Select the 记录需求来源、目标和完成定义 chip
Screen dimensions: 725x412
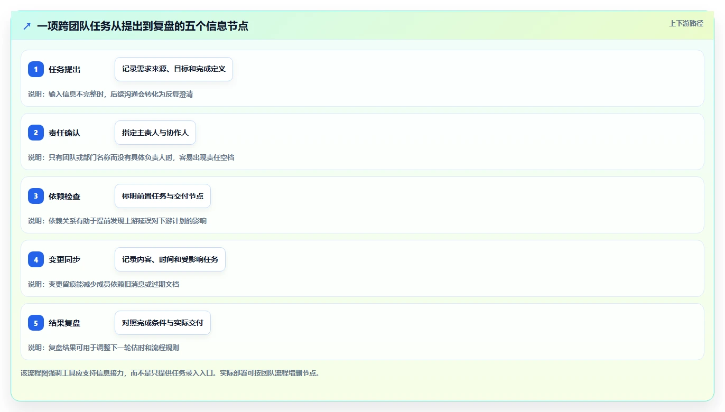tap(174, 69)
